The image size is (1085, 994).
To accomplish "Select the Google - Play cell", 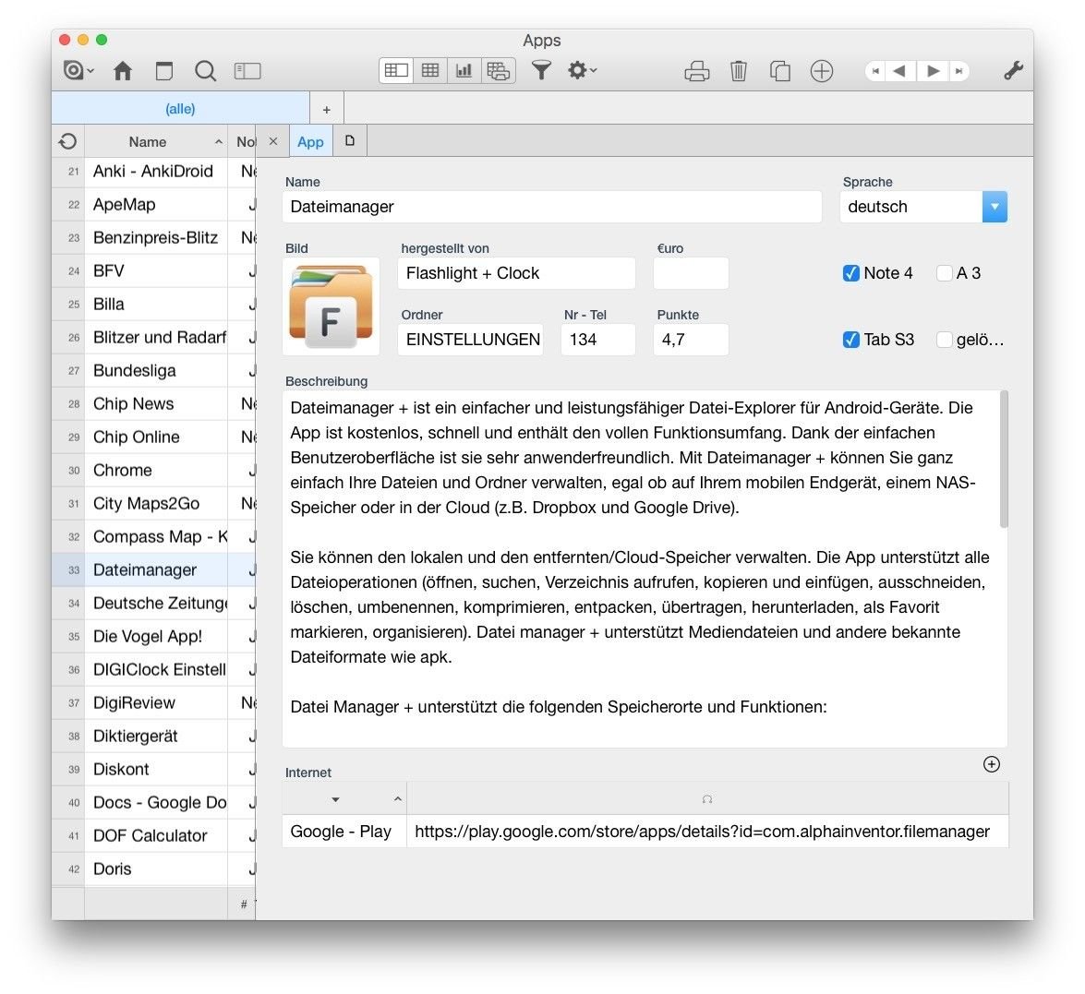I will coord(344,832).
